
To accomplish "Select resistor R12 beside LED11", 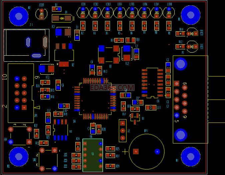I will pyautogui.click(x=181, y=47).
